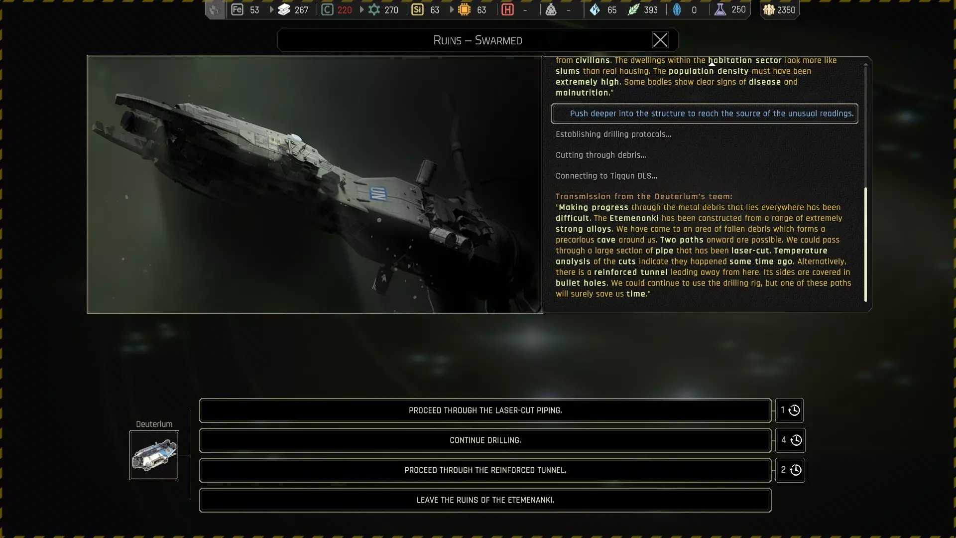Select Proceed through the reinforced tunnel
Screen dimensions: 956x538
point(485,470)
